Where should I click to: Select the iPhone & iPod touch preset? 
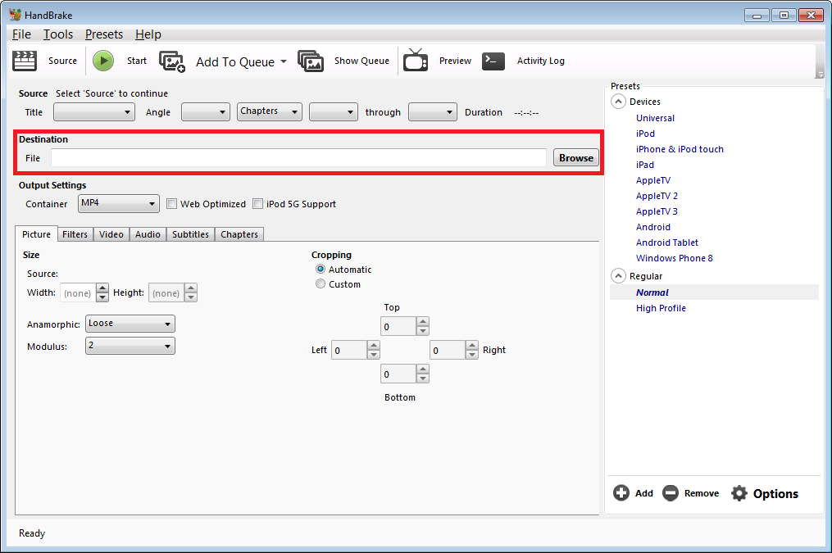(x=680, y=149)
